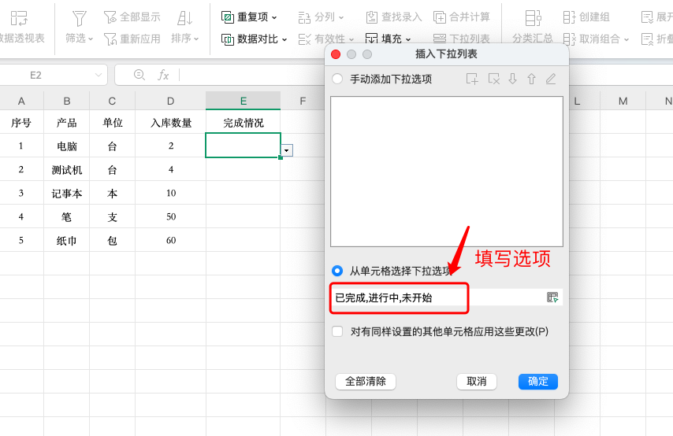The height and width of the screenshot is (436, 673).
Task: Open the pivot table tool
Action: point(21,27)
